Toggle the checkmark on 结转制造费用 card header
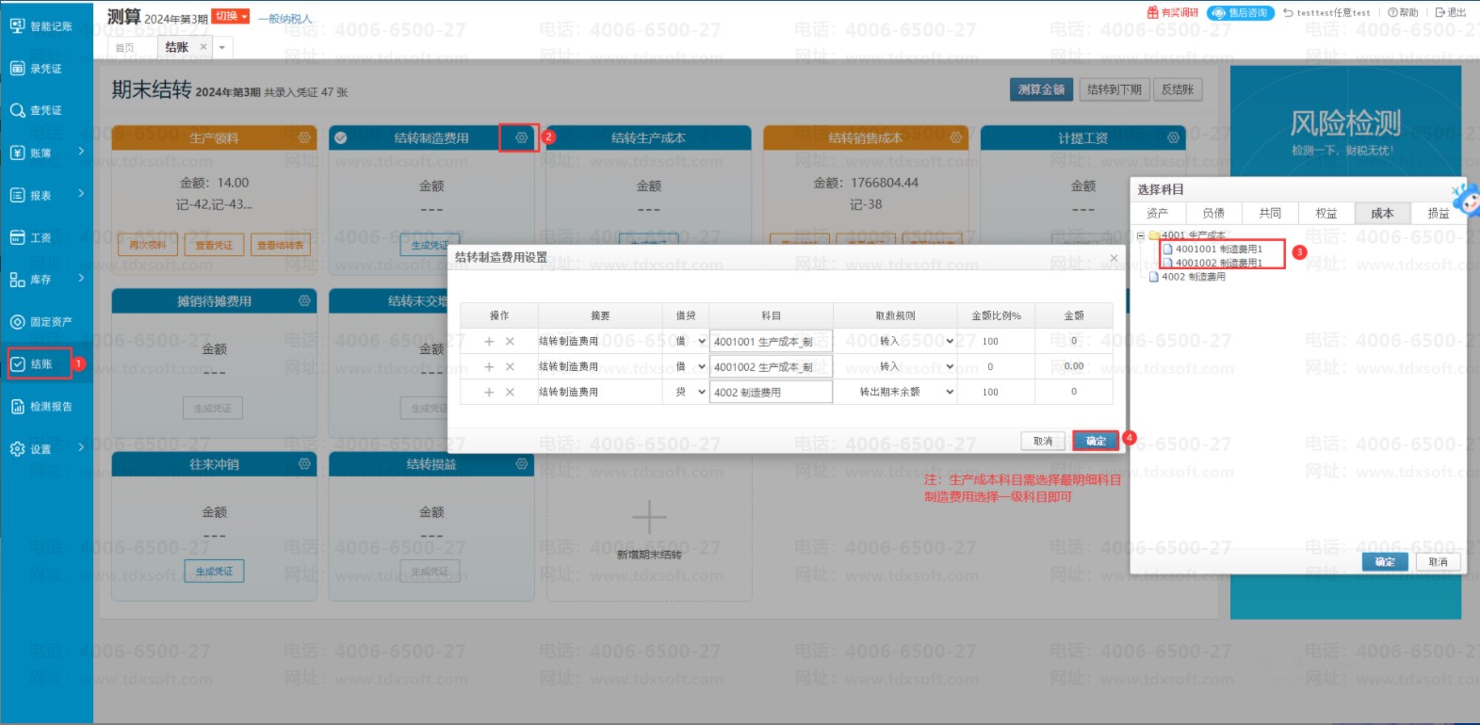 341,137
